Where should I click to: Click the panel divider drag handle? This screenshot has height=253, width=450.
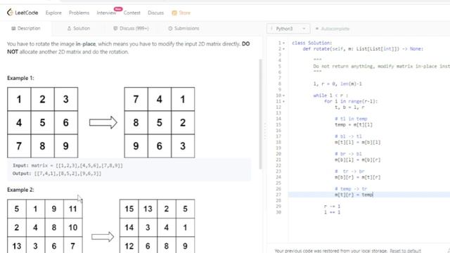click(x=264, y=131)
